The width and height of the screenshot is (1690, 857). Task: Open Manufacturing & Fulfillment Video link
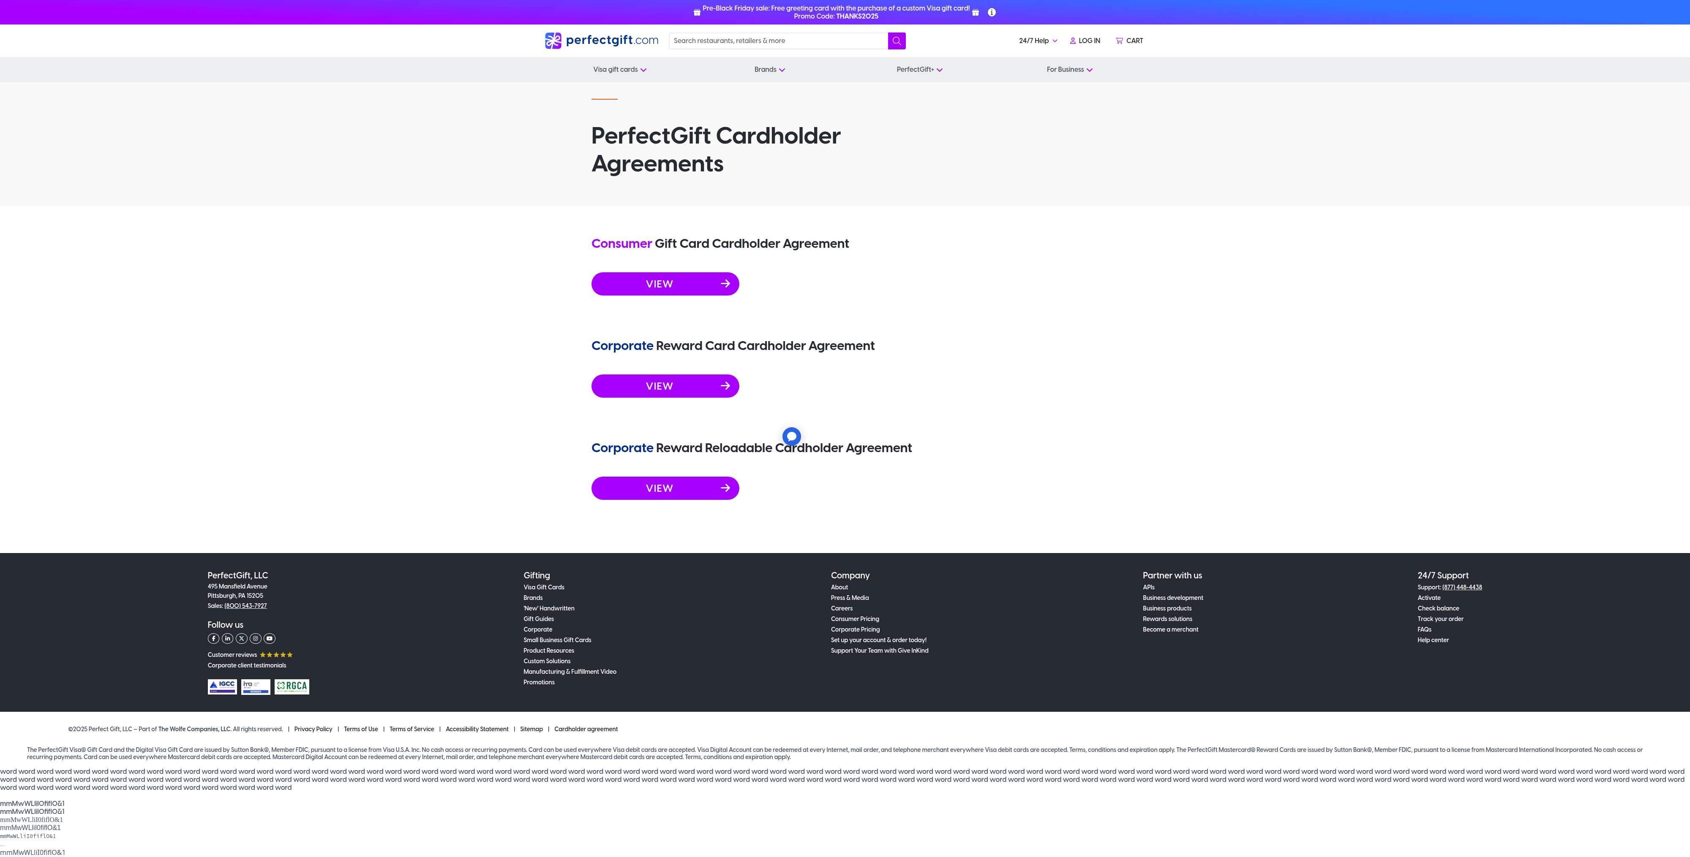click(x=570, y=671)
